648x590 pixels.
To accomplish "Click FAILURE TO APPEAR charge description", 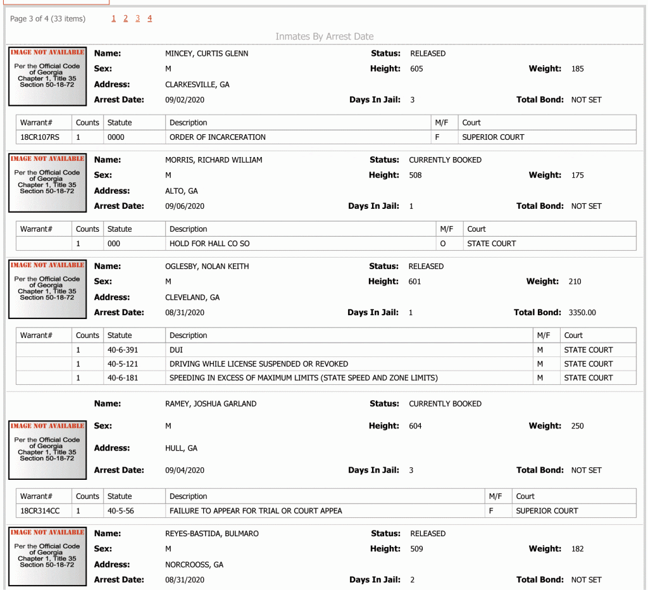I will click(256, 511).
